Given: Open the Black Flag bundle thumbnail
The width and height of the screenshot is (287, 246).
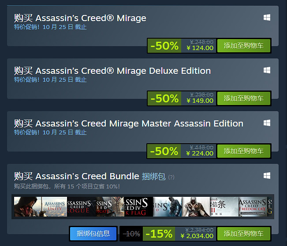Looking at the screenshot, I should click(139, 206).
